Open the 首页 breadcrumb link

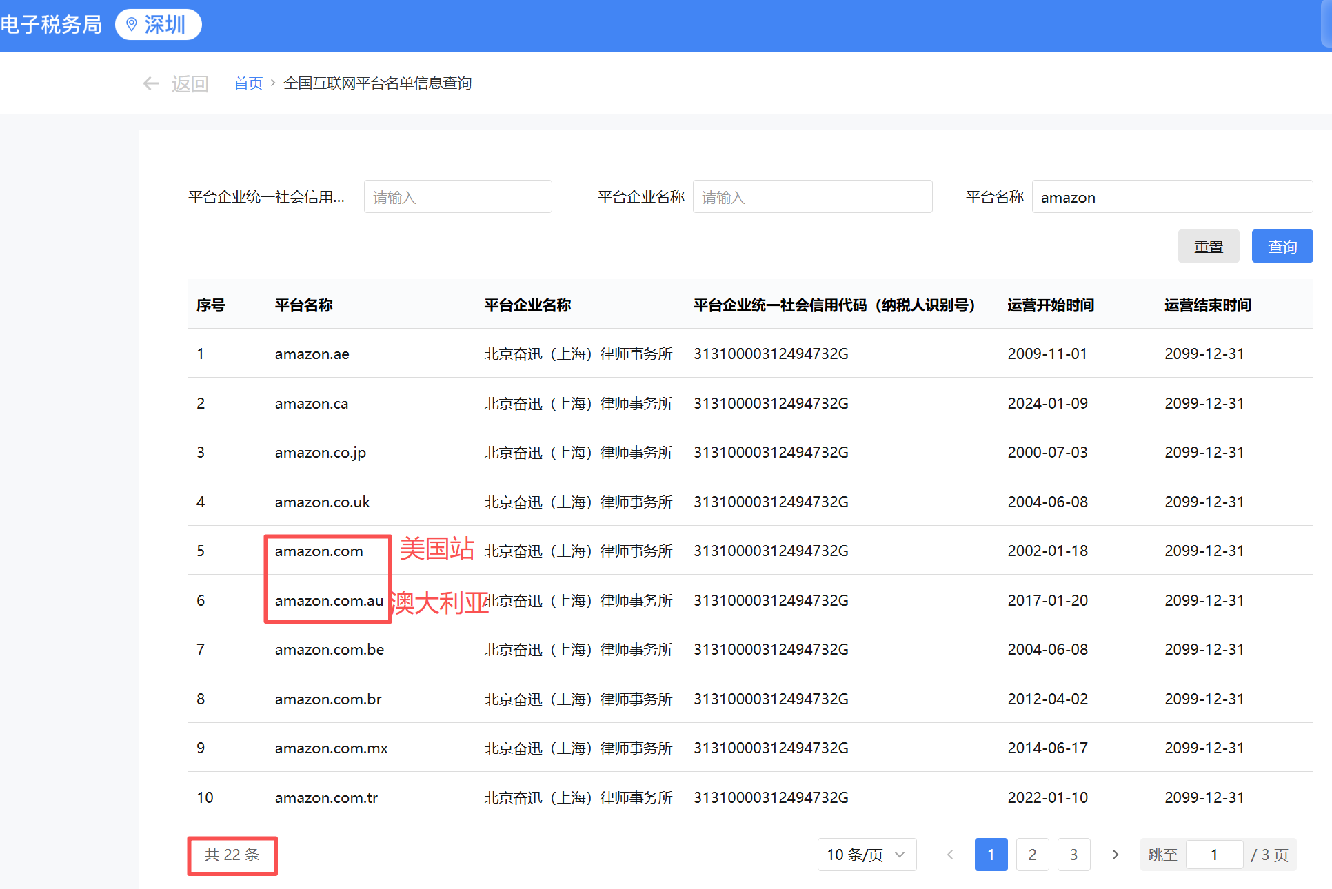point(248,83)
